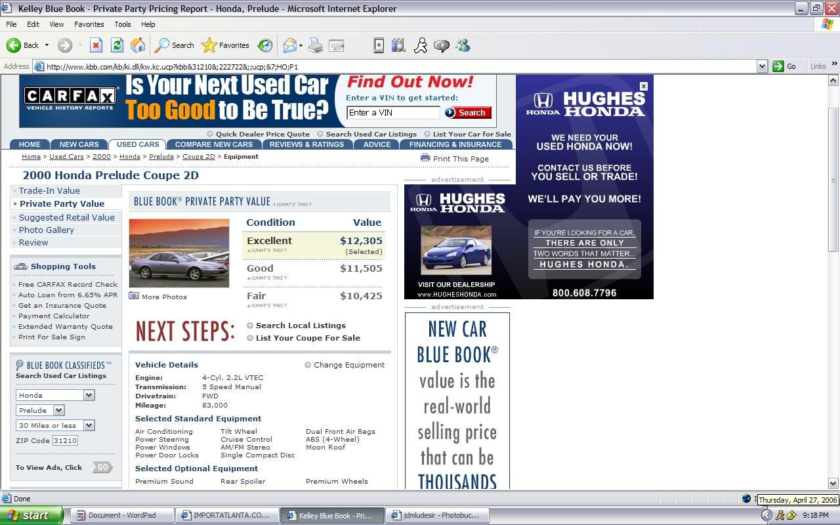Viewport: 840px width, 525px height.
Task: Select the Good condition value row
Action: [314, 268]
